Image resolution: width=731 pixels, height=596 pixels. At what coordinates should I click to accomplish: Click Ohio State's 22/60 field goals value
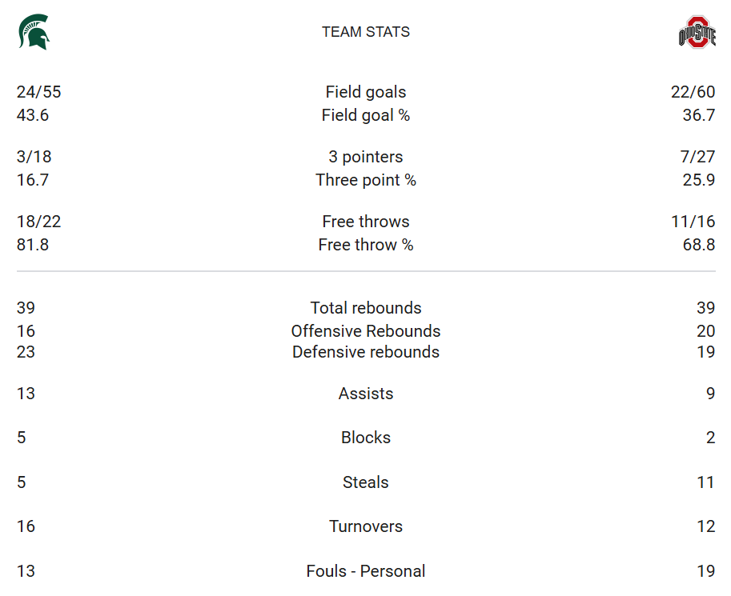pos(693,92)
